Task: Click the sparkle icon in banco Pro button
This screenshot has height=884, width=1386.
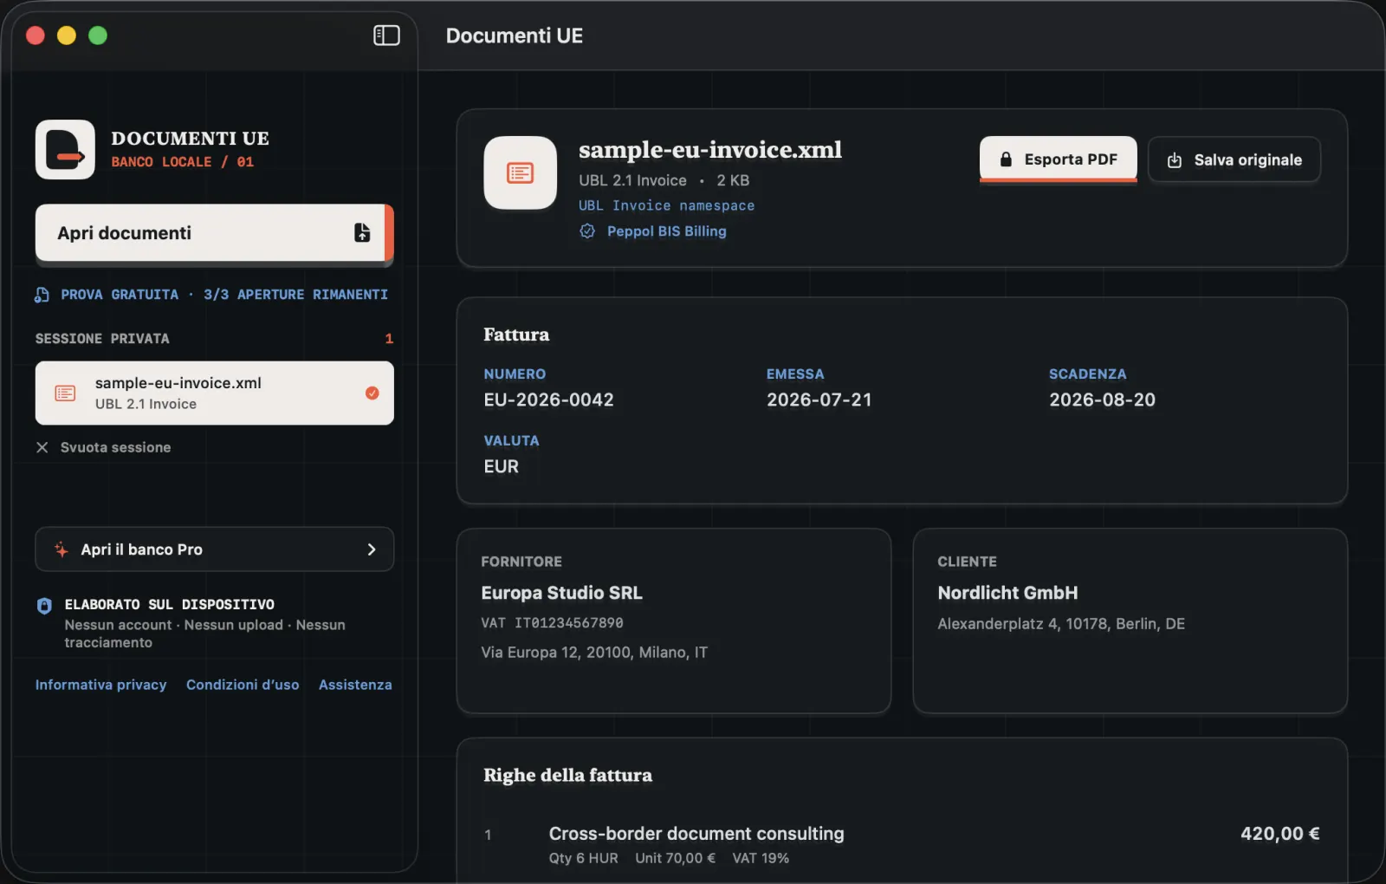Action: tap(62, 549)
